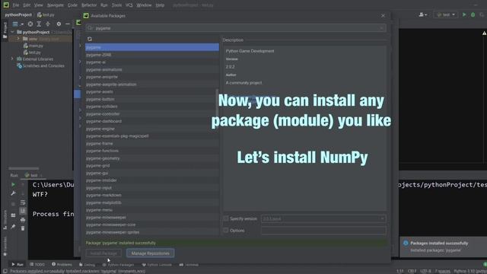
Task: Open the 'test' run configuration dropdown
Action: click(446, 14)
